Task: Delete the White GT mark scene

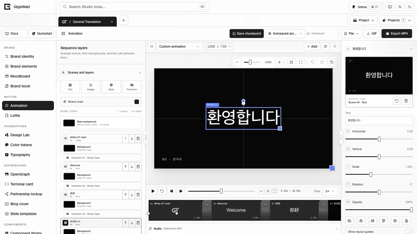Action: (138, 139)
